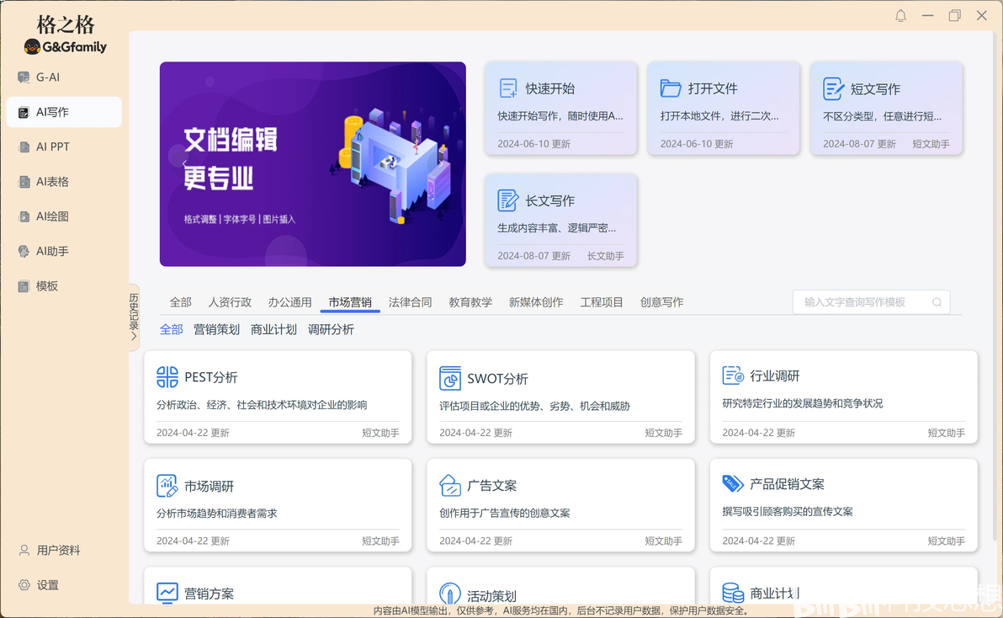Click 创作用于广告宣传的创意文案 text
The image size is (1003, 618).
pos(505,513)
